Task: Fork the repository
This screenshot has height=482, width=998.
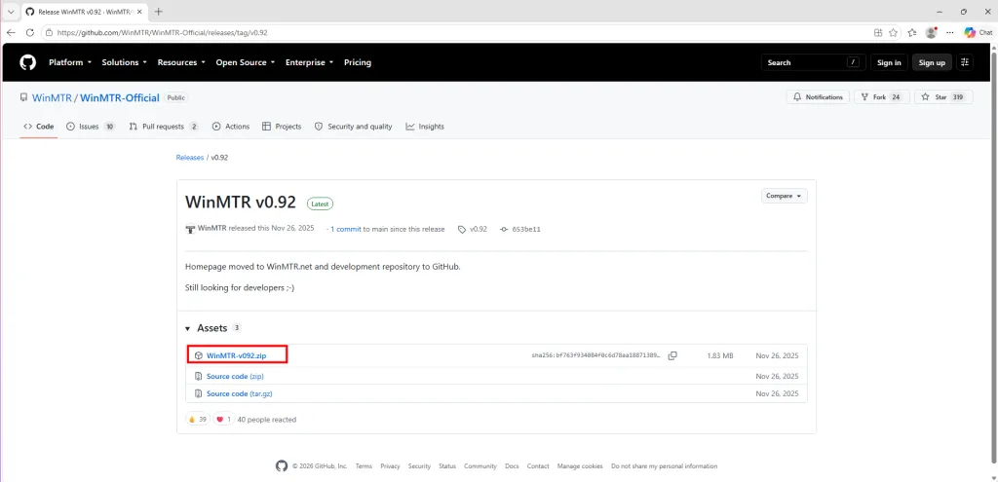Action: (881, 97)
